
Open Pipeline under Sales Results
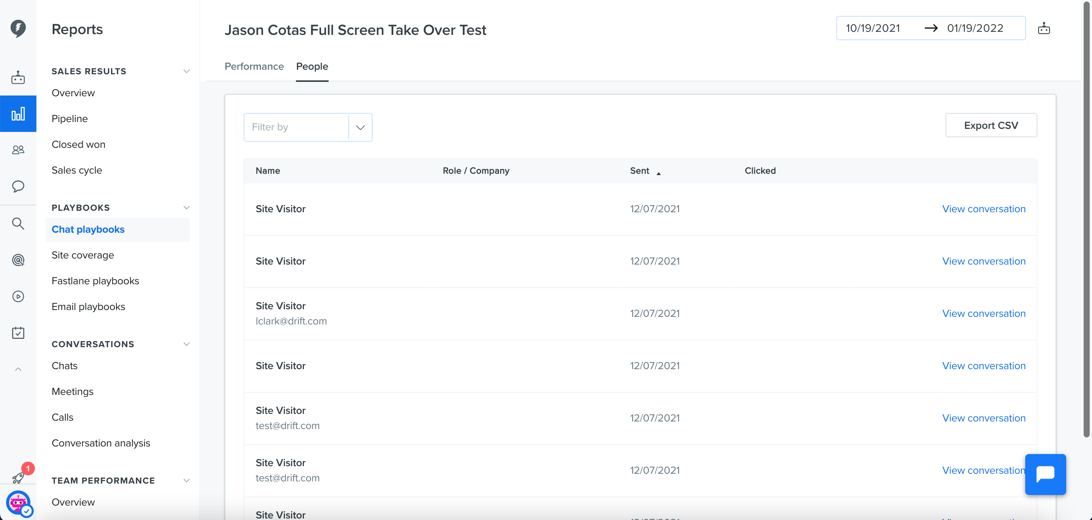[69, 119]
